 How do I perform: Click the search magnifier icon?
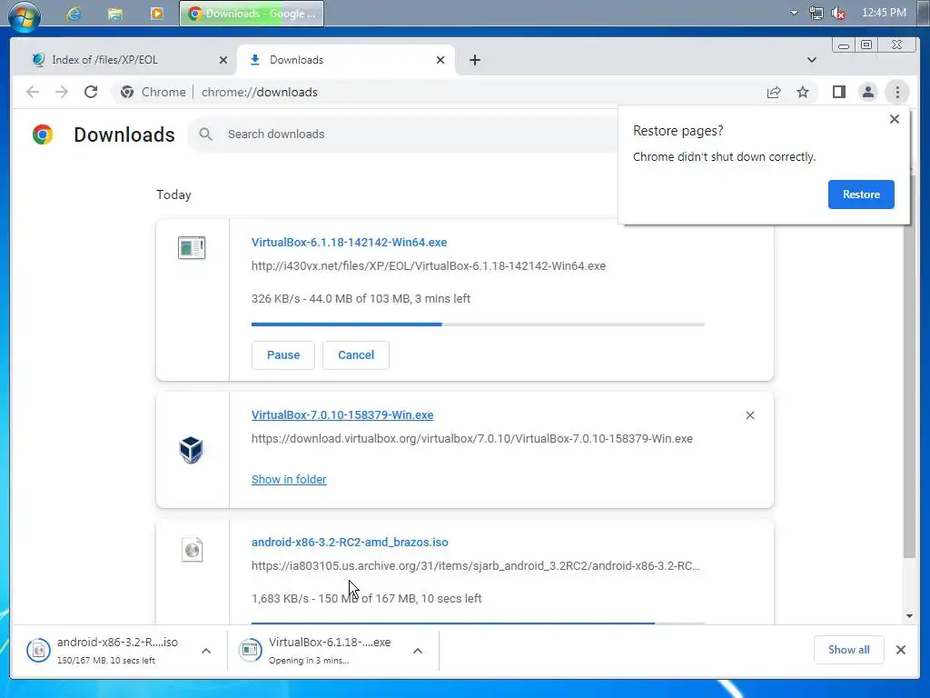(205, 135)
